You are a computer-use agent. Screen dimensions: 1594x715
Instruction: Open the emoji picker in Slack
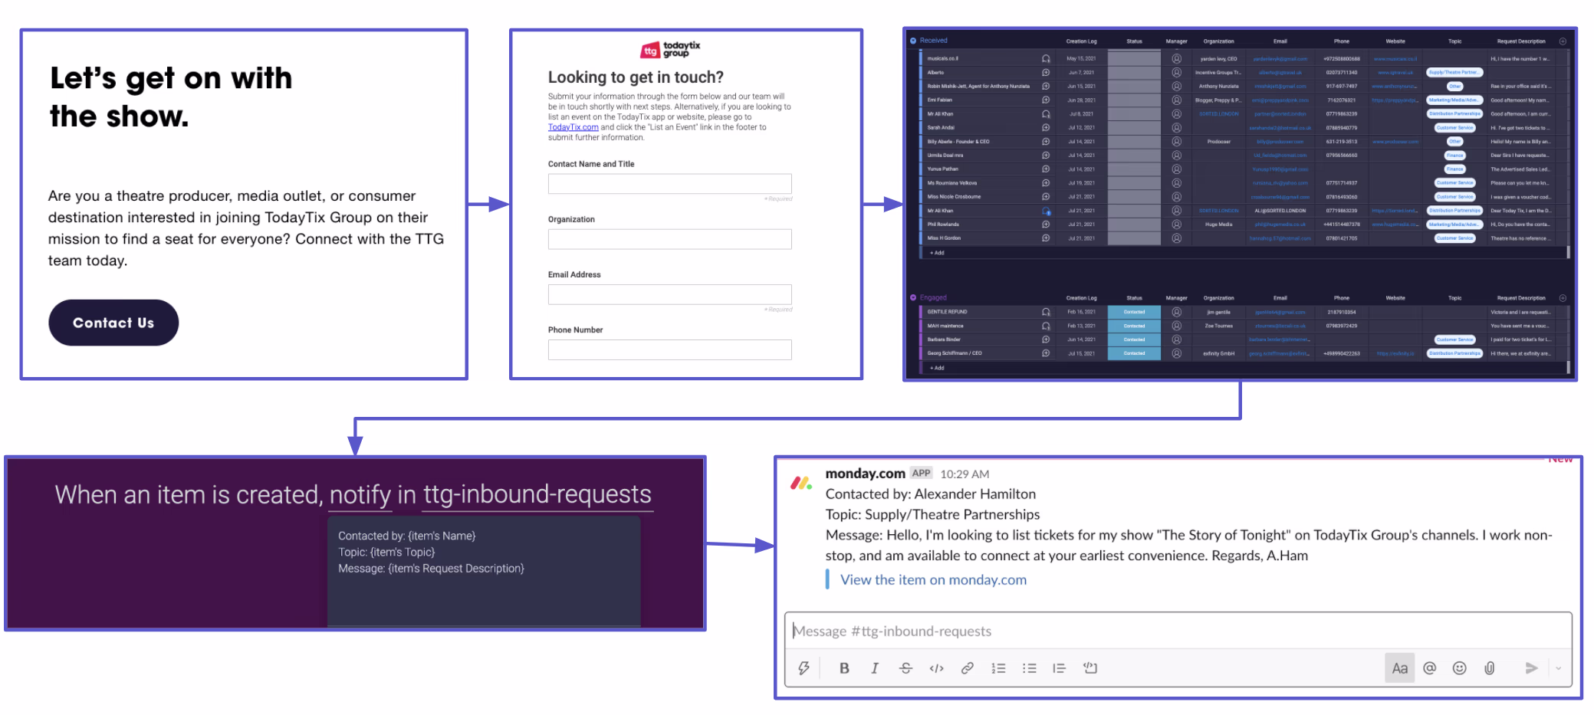click(1460, 668)
